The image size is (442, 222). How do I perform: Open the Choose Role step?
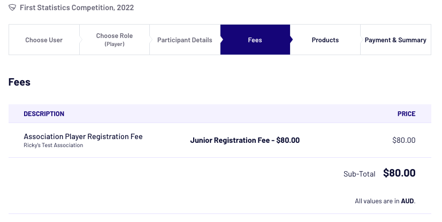point(115,36)
